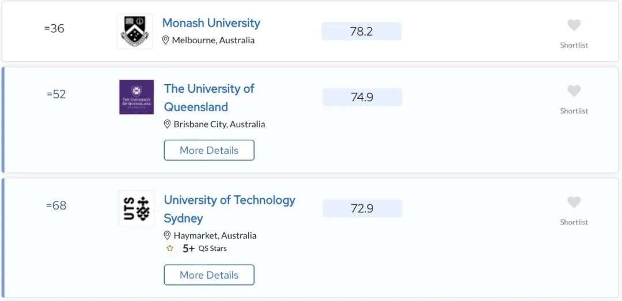Open Monash University link
622x301 pixels.
pyautogui.click(x=211, y=23)
